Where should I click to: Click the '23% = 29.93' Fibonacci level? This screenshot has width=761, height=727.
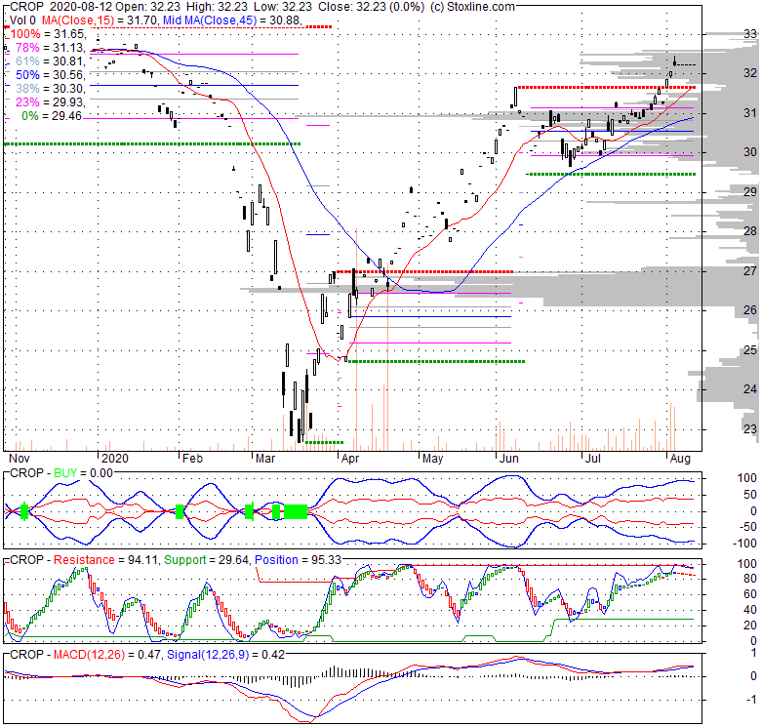coord(51,101)
